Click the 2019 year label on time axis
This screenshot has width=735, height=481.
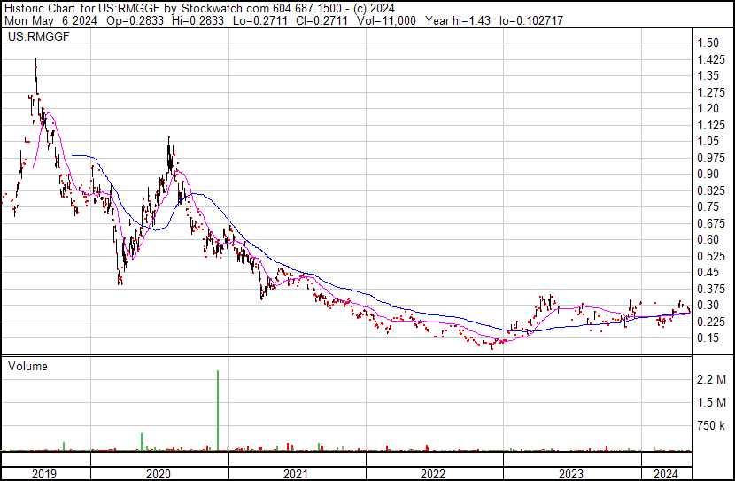pyautogui.click(x=44, y=474)
